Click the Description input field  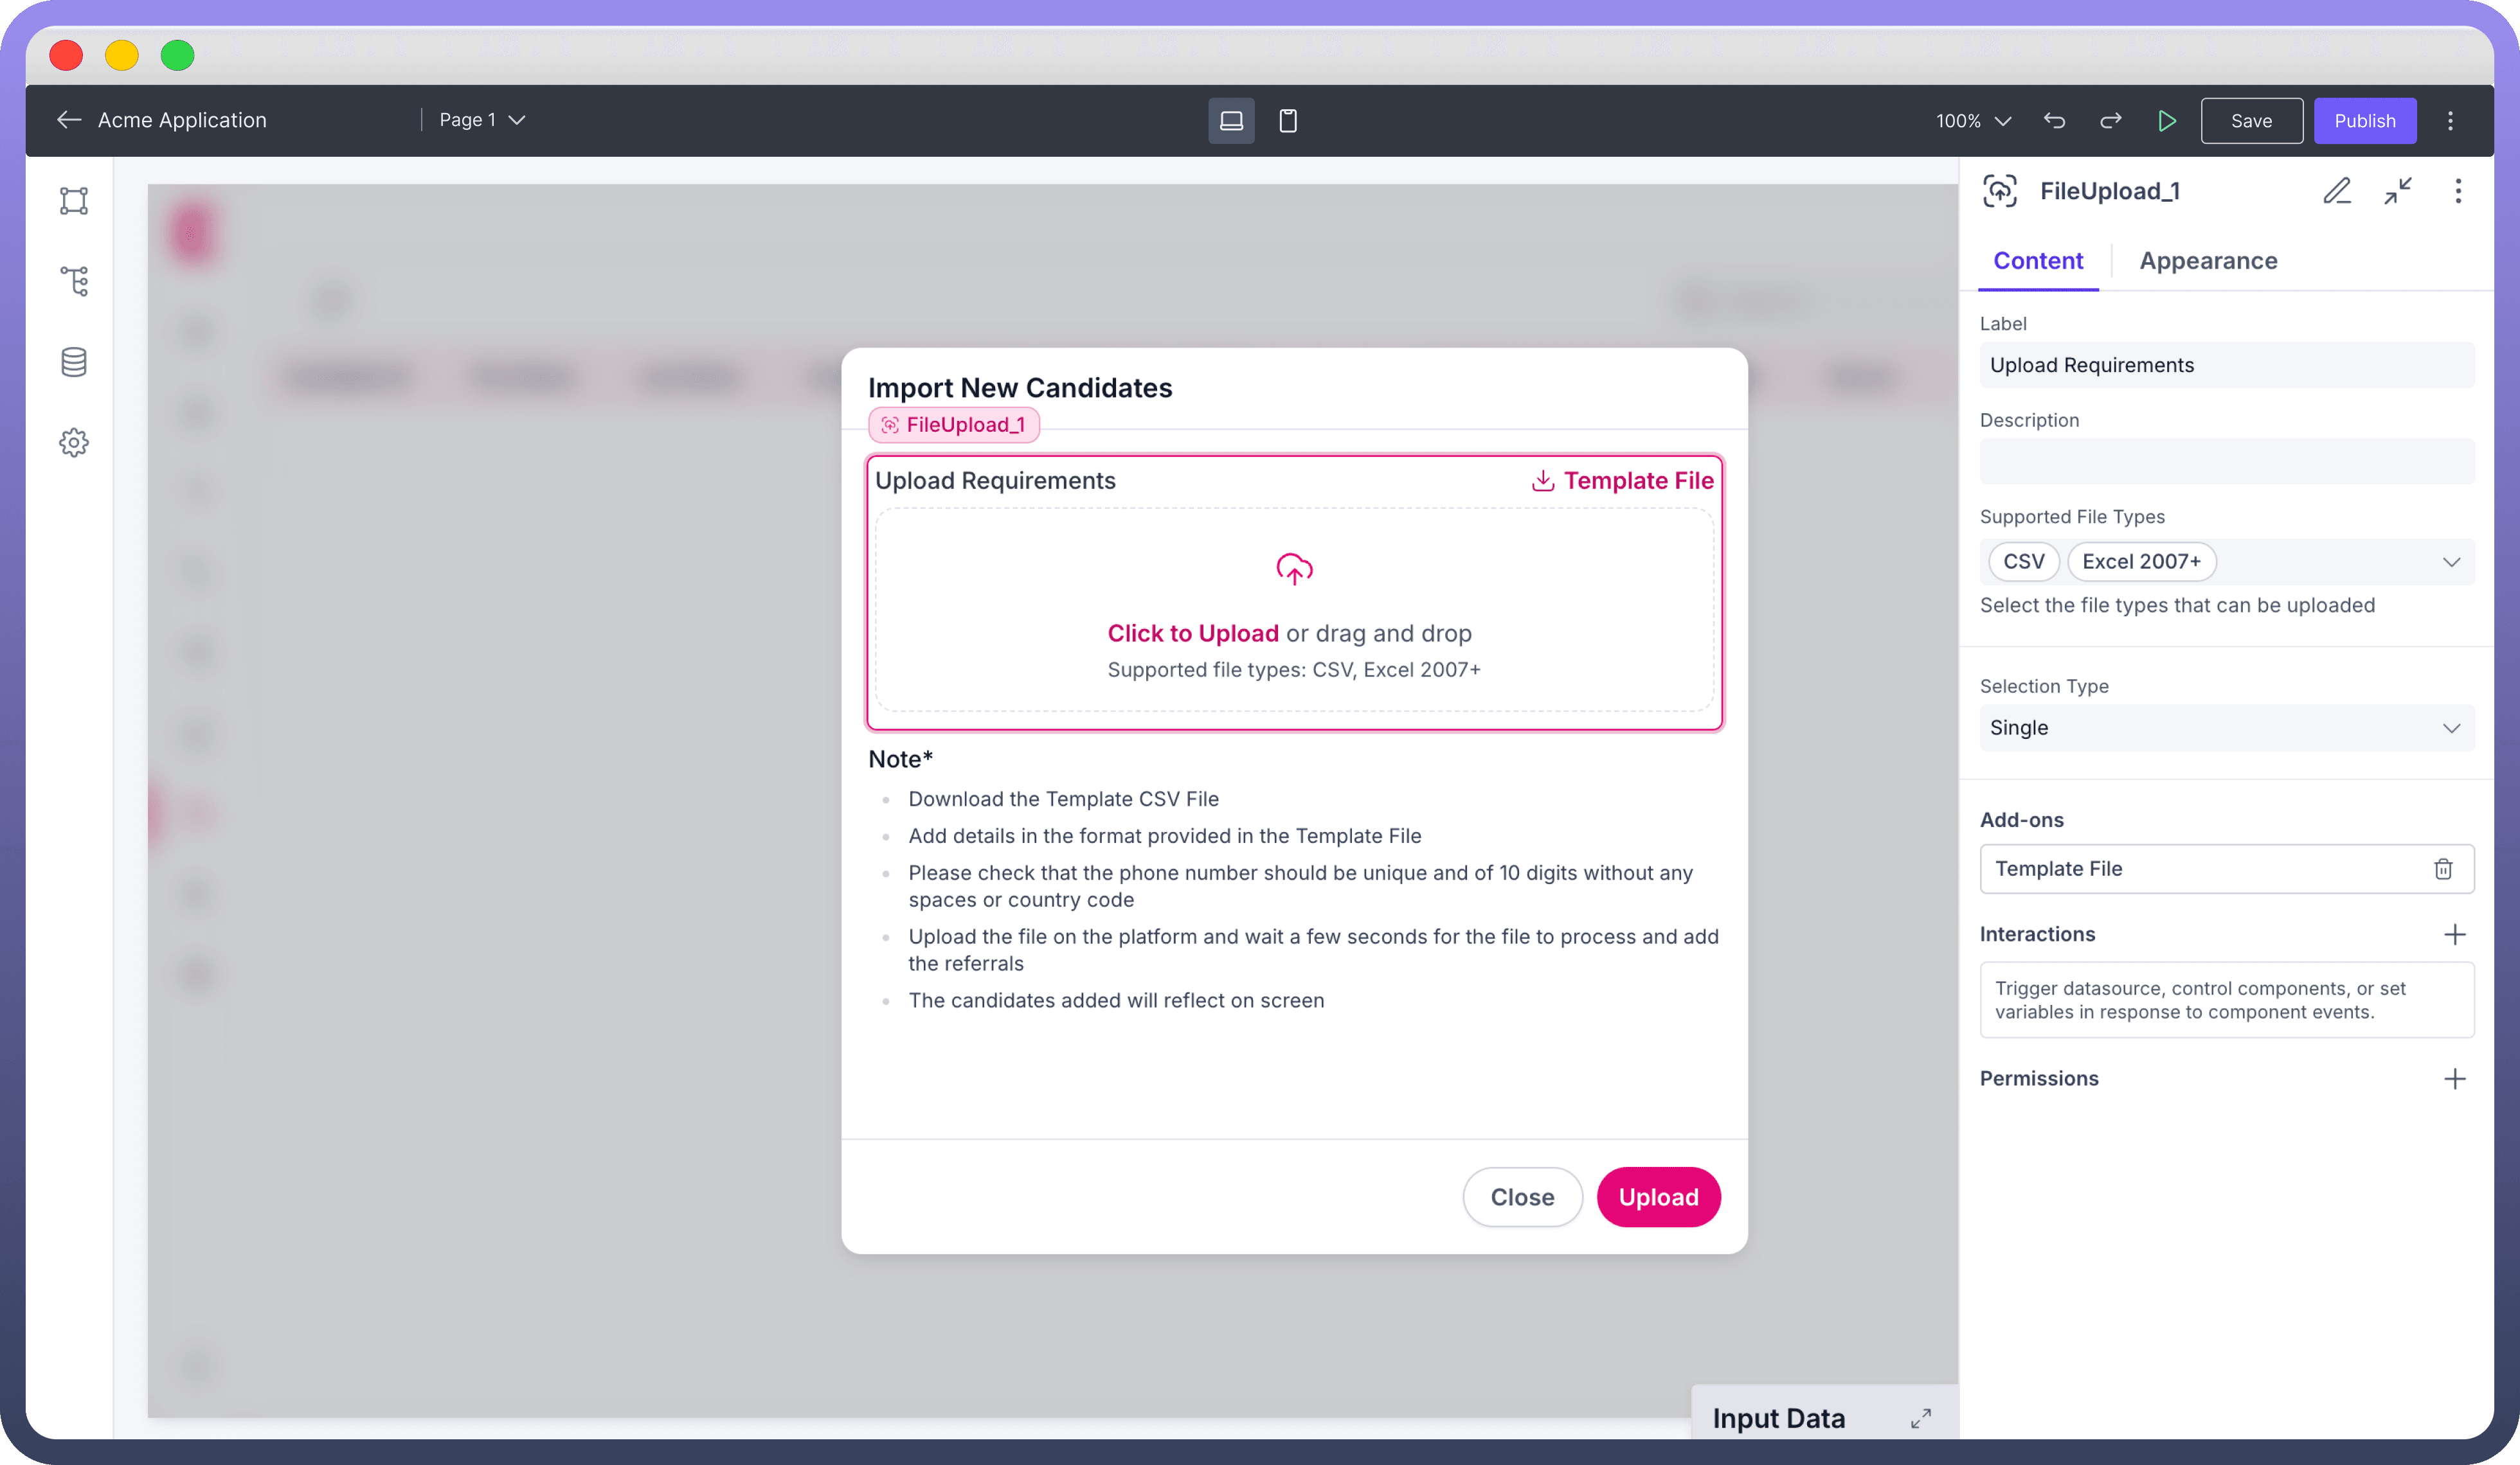pos(2226,462)
